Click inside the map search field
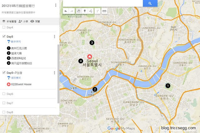This screenshot has height=133, width=200. 103,3
